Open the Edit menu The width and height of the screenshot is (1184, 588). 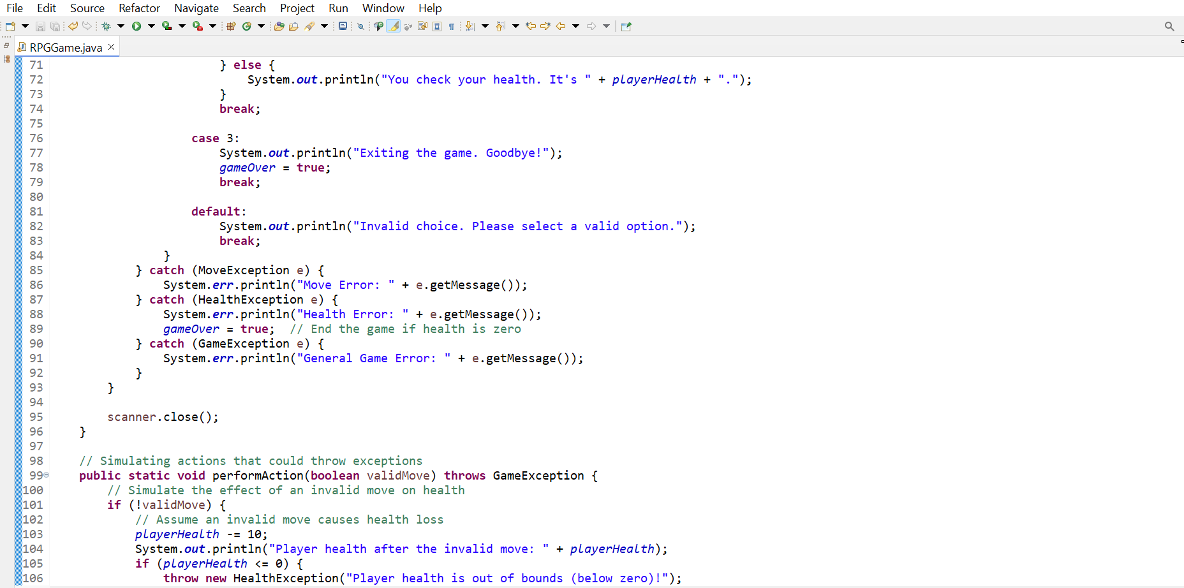click(47, 8)
